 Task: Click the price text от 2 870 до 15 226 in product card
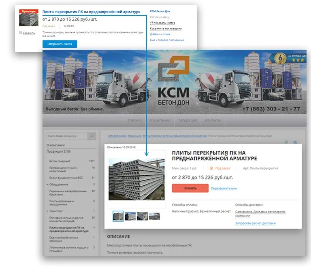[x=202, y=177]
